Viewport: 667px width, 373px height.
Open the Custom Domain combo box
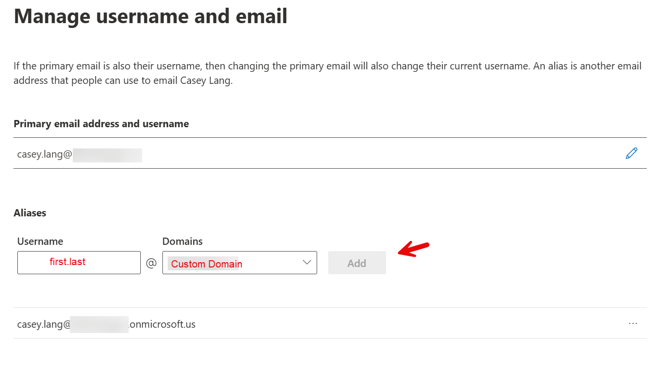click(240, 263)
